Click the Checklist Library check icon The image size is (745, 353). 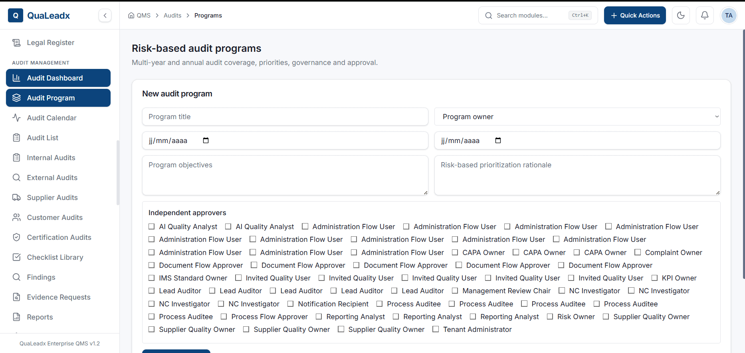[16, 257]
